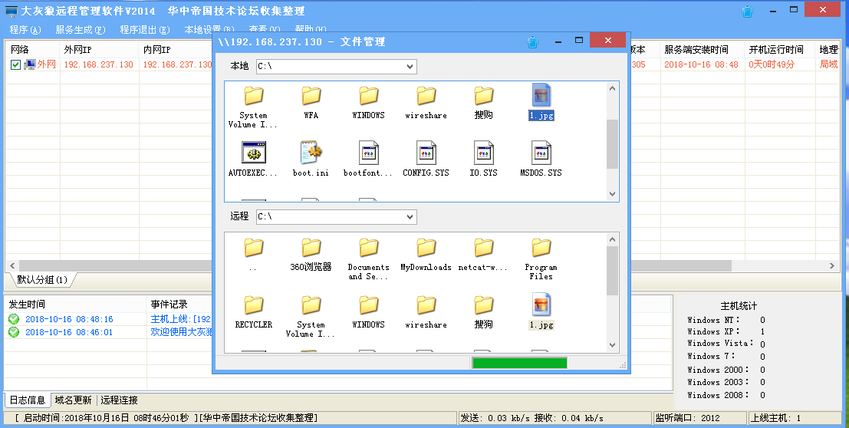Select local IO.SYS file
This screenshot has width=849, height=428.
click(x=483, y=160)
